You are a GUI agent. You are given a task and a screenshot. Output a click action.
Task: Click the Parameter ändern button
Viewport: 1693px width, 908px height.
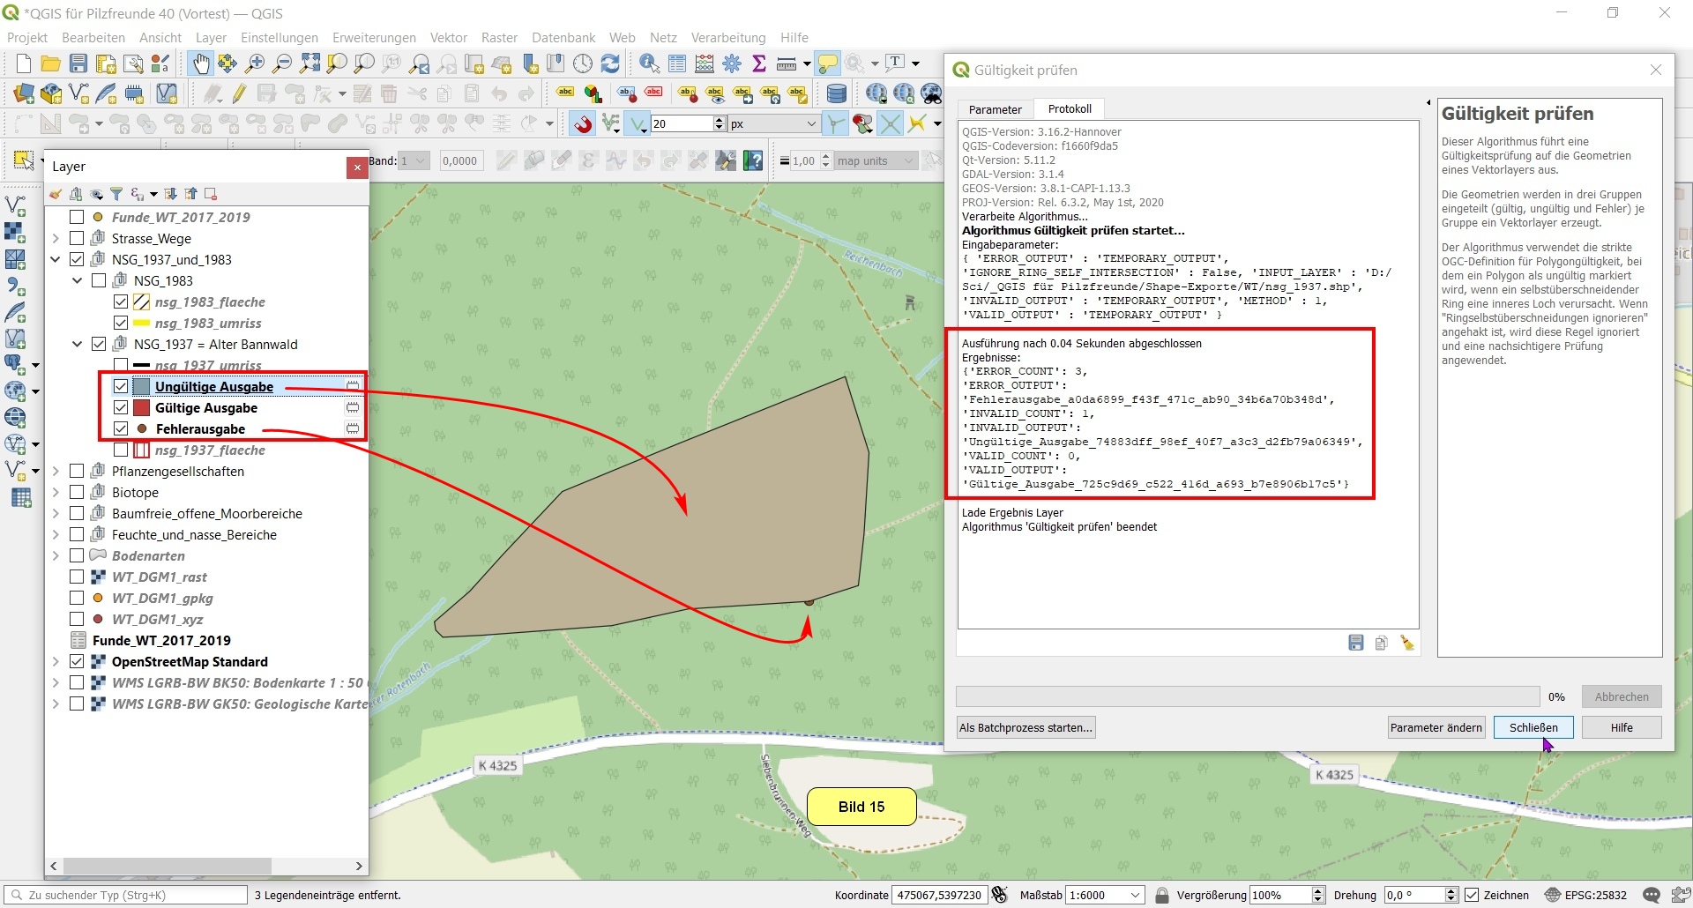(x=1436, y=727)
